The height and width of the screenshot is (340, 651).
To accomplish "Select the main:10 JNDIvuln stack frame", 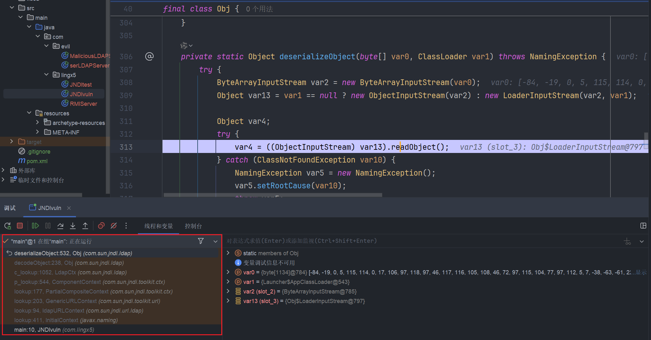I will (x=111, y=329).
